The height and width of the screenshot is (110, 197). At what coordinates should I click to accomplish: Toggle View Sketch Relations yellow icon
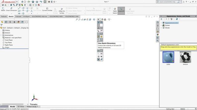point(101,37)
